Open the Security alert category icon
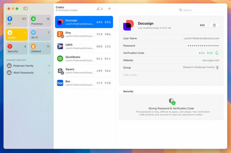The width and height of the screenshot is (231, 153). coord(10,46)
